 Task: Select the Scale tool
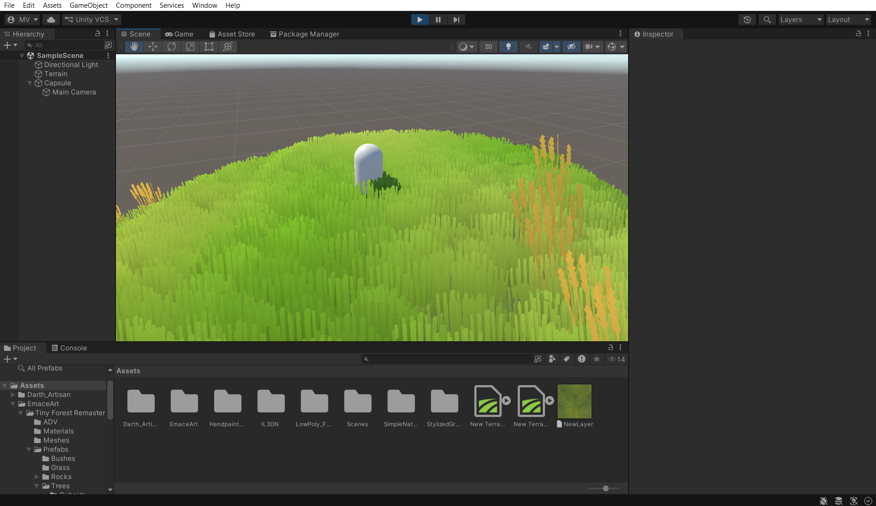pyautogui.click(x=190, y=47)
